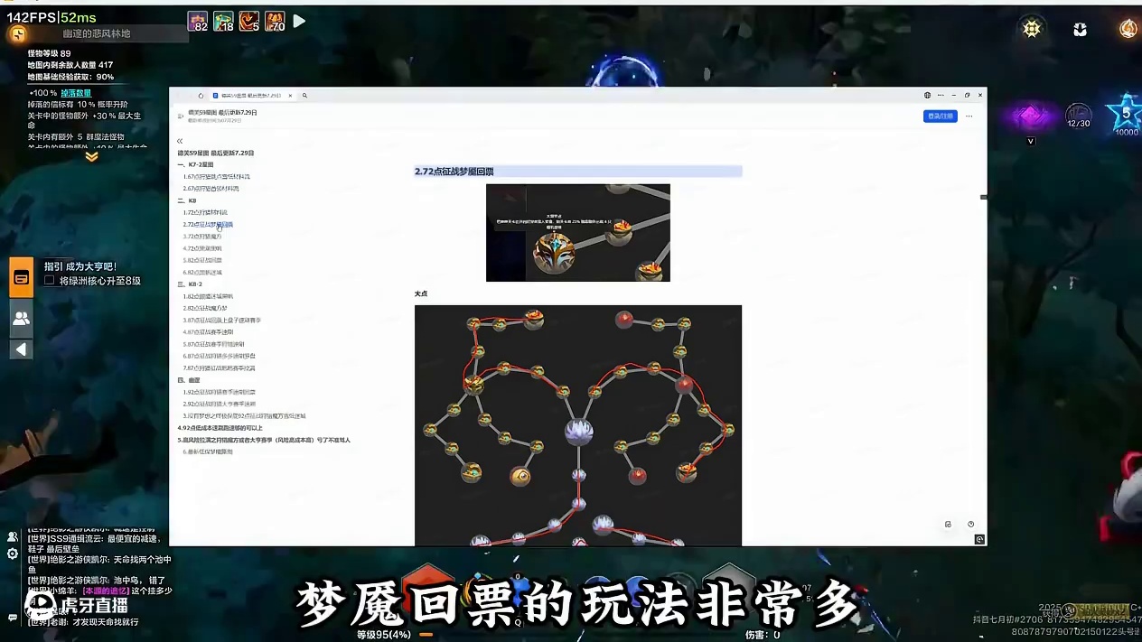Click the large star map skill tree image

coord(577,424)
